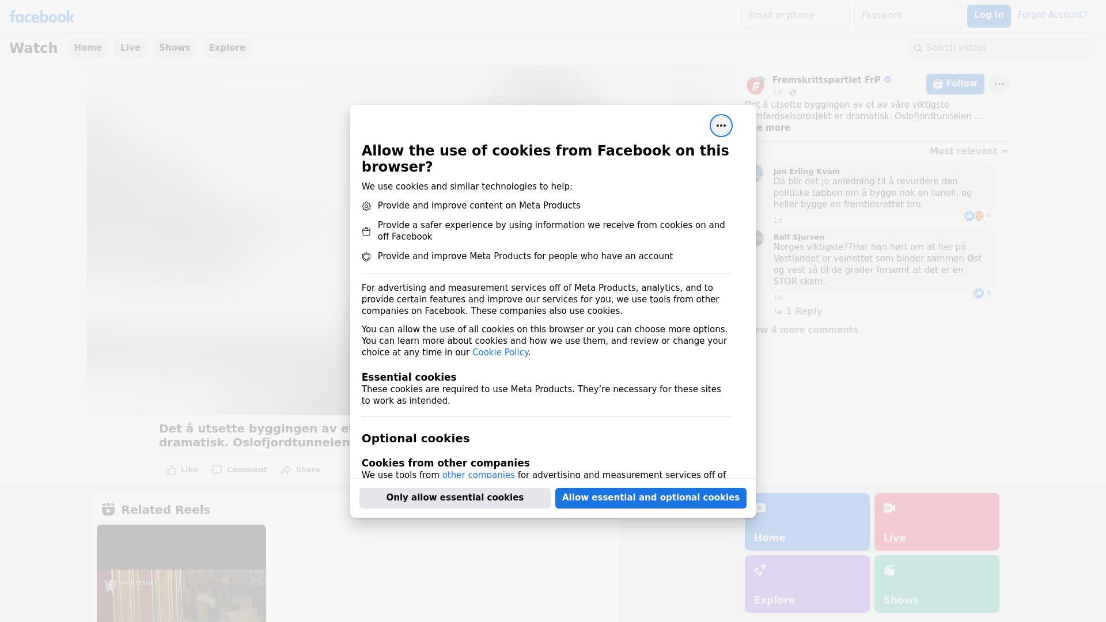Expand post with See more

(772, 128)
